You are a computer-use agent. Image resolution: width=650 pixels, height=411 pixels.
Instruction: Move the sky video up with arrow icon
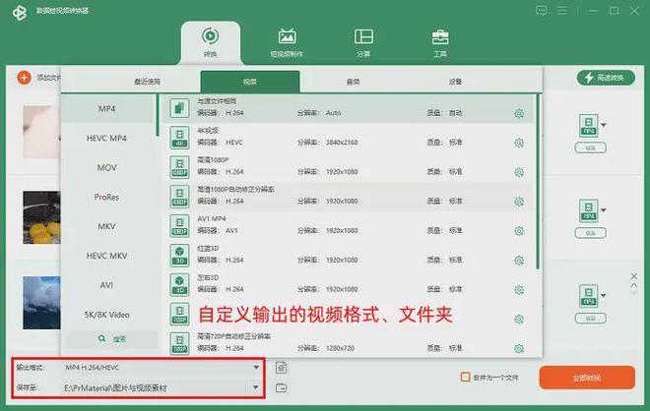point(634,285)
